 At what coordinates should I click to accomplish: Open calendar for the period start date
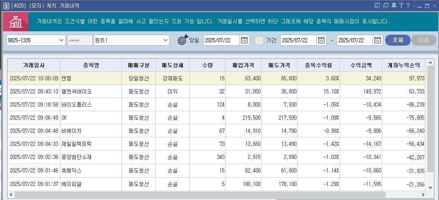point(321,40)
